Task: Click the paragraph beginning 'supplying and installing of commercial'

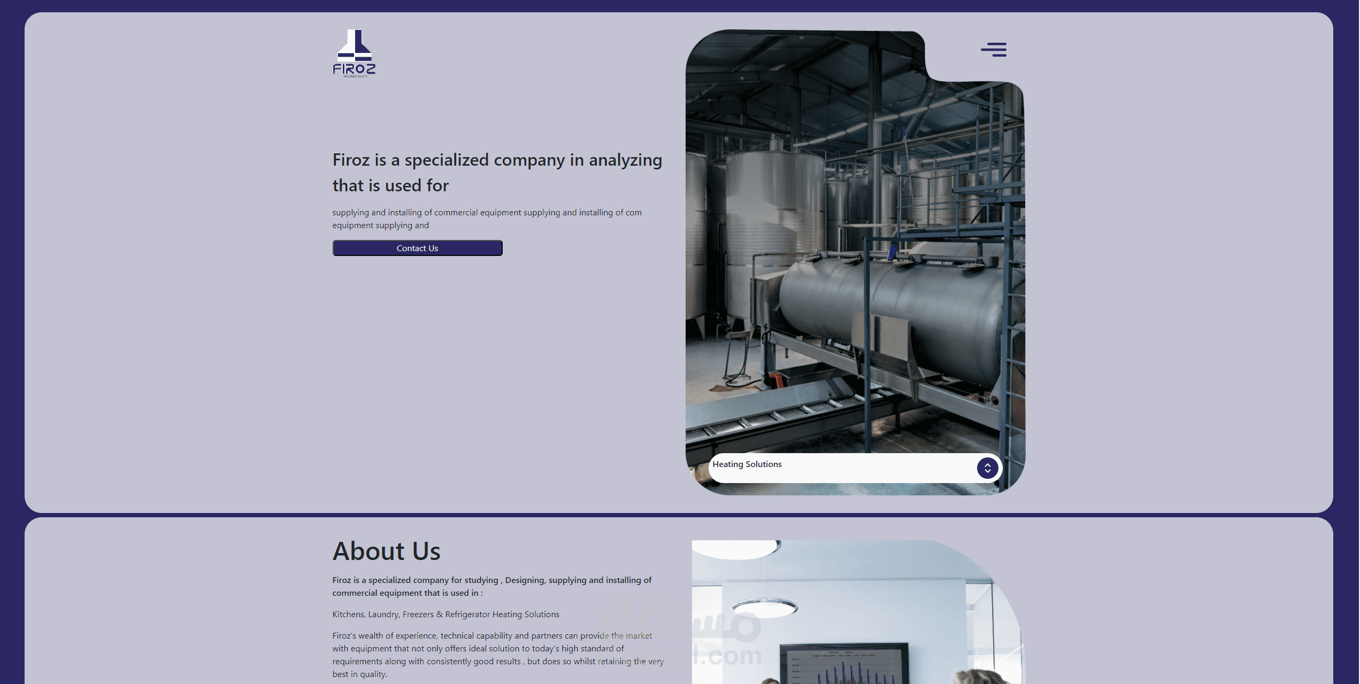Action: pyautogui.click(x=487, y=219)
